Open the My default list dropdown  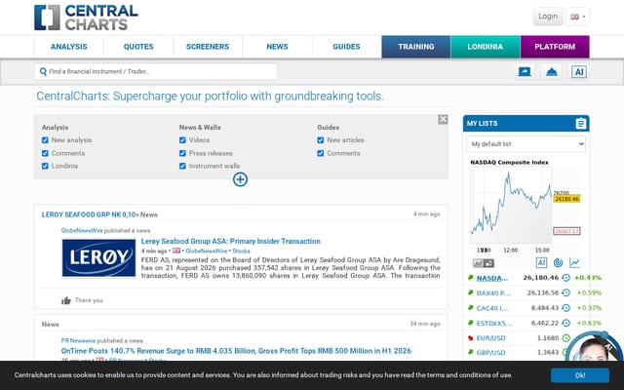click(526, 144)
